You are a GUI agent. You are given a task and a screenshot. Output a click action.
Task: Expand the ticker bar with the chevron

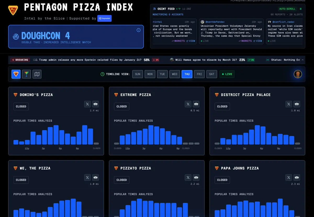coord(303,60)
